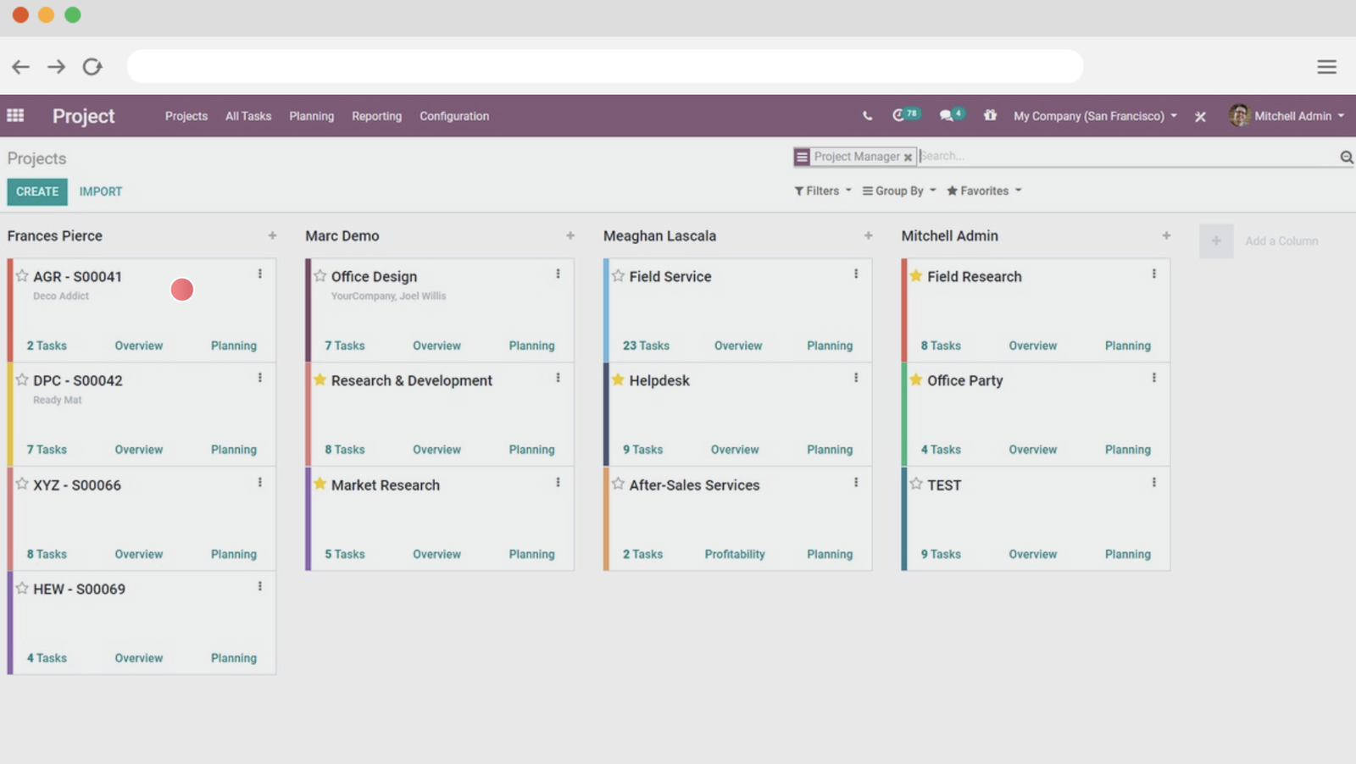The image size is (1356, 764).
Task: Star the Field Service project as favorite
Action: 618,274
